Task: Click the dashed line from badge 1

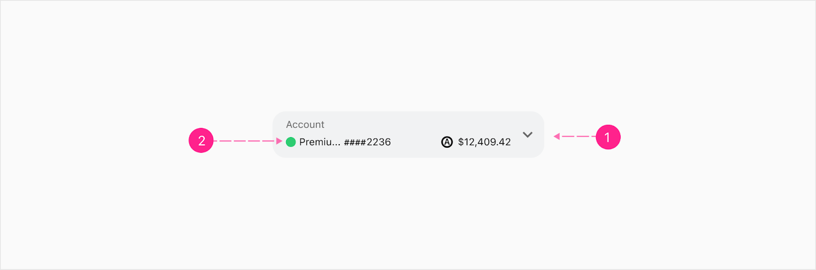Action: pyautogui.click(x=578, y=137)
